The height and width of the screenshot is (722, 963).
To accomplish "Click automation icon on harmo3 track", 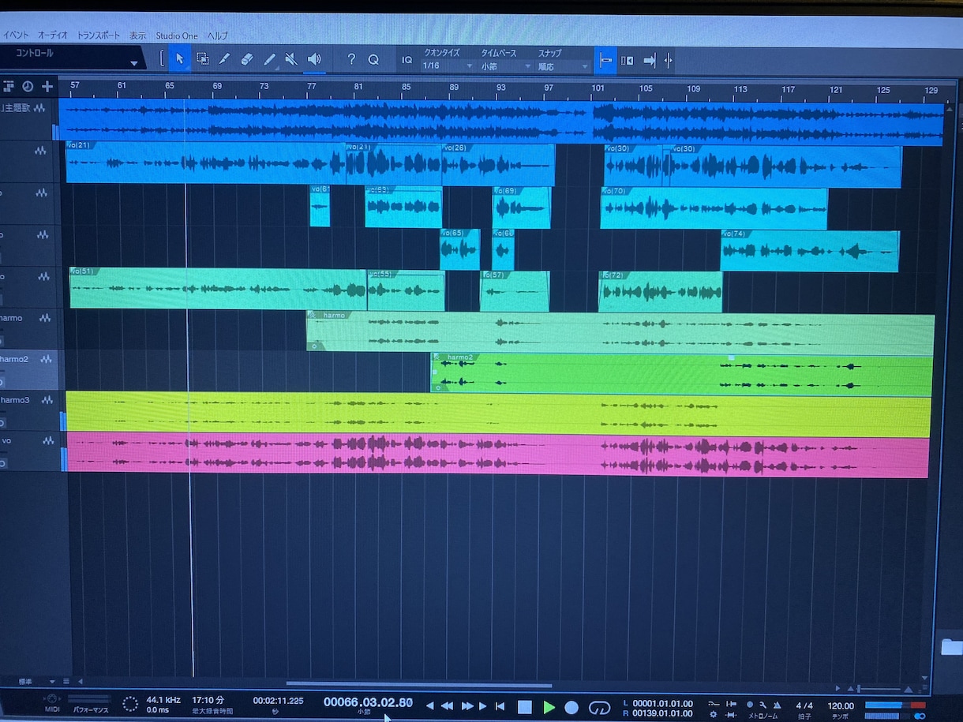I will pyautogui.click(x=47, y=400).
